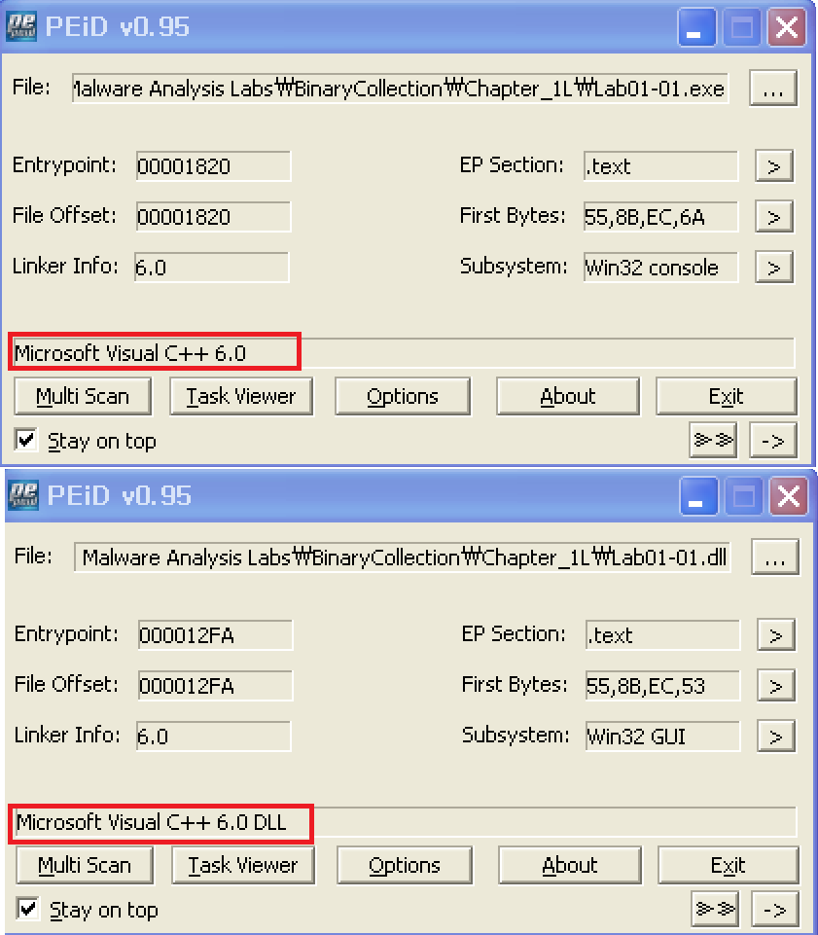Click the First Bytes field showing 55,8B,EC,6A
818x935 pixels.
point(660,217)
